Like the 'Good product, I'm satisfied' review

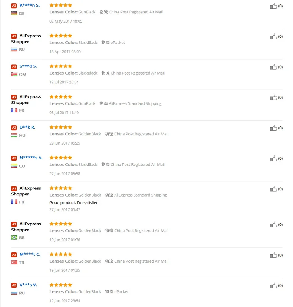coord(273,189)
